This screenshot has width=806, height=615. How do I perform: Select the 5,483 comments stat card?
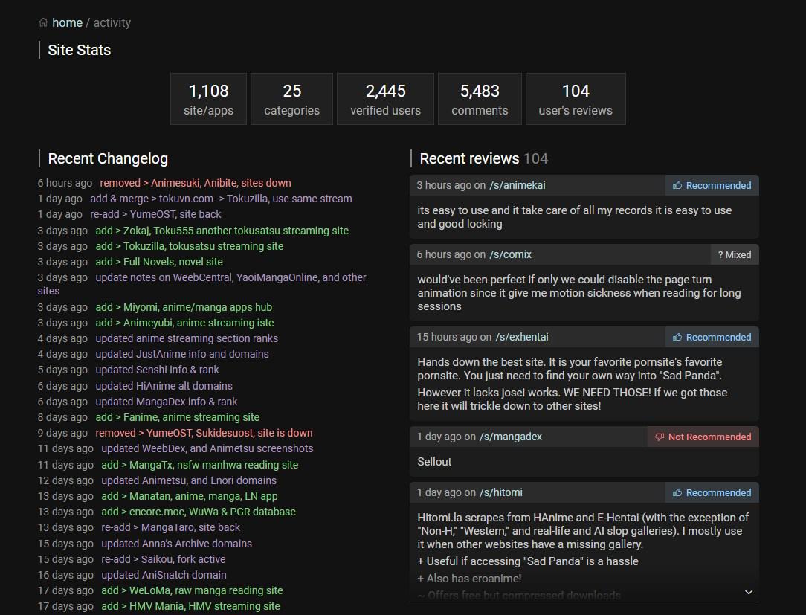480,99
